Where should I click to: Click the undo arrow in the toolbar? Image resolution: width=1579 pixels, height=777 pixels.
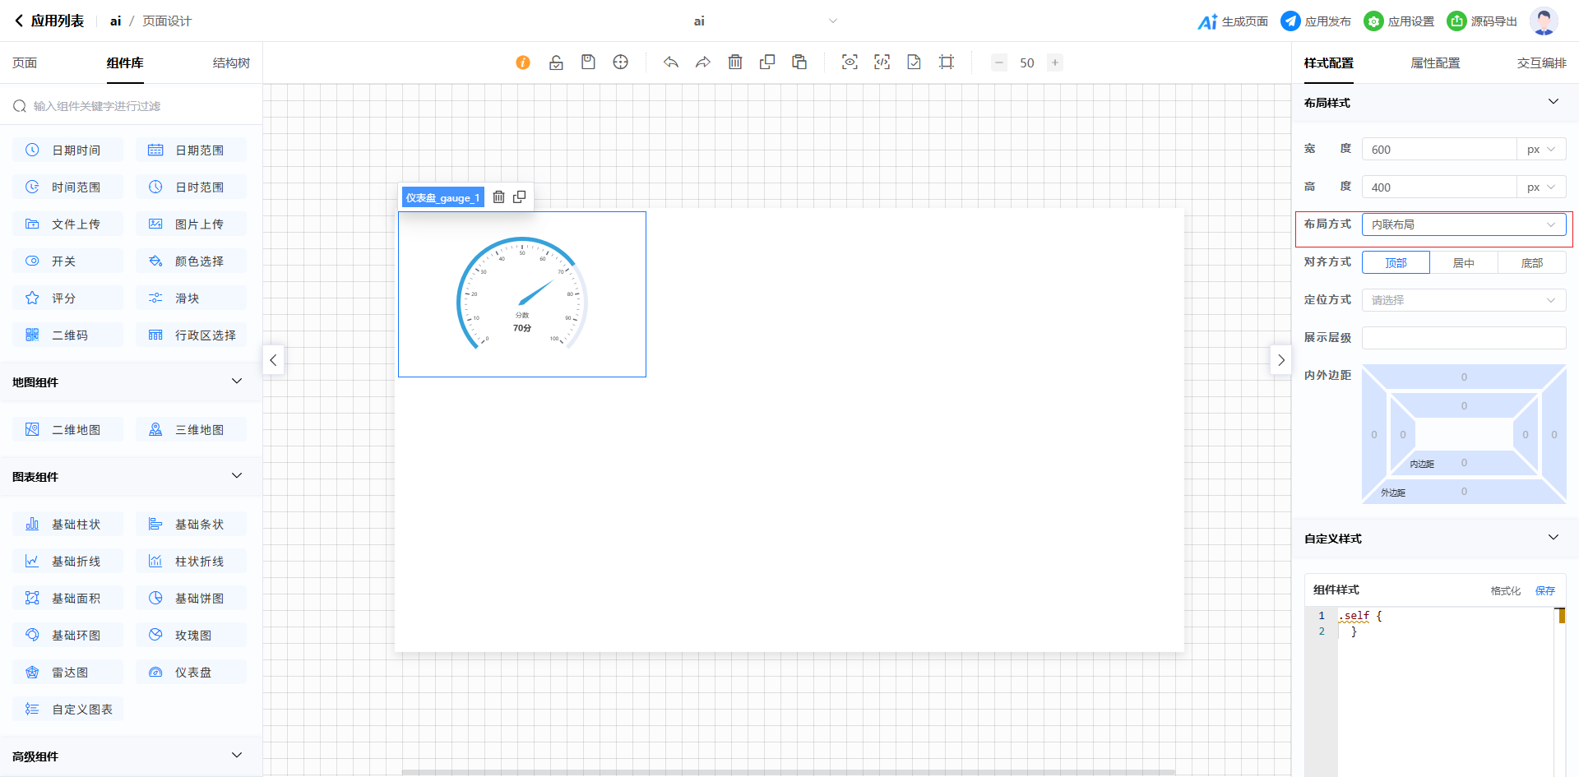(671, 62)
